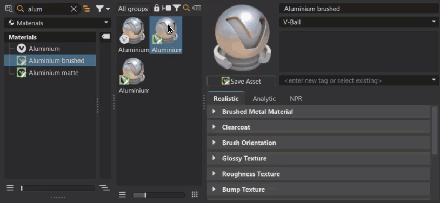Click the green badge on the highlighted thumbnail
Viewport: 440px width, 203px height.
click(x=157, y=39)
